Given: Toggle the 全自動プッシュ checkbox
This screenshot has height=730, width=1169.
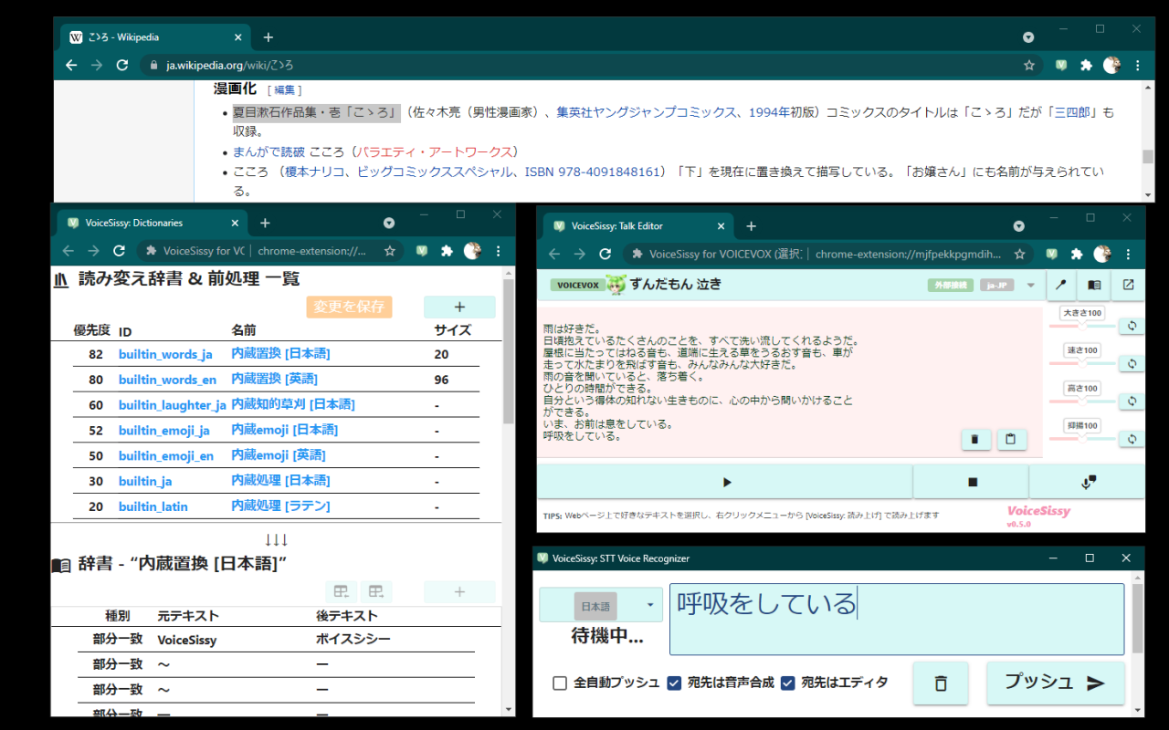Looking at the screenshot, I should click(x=560, y=683).
